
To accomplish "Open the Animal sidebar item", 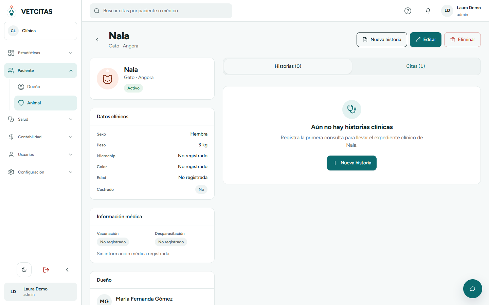I will pos(46,103).
